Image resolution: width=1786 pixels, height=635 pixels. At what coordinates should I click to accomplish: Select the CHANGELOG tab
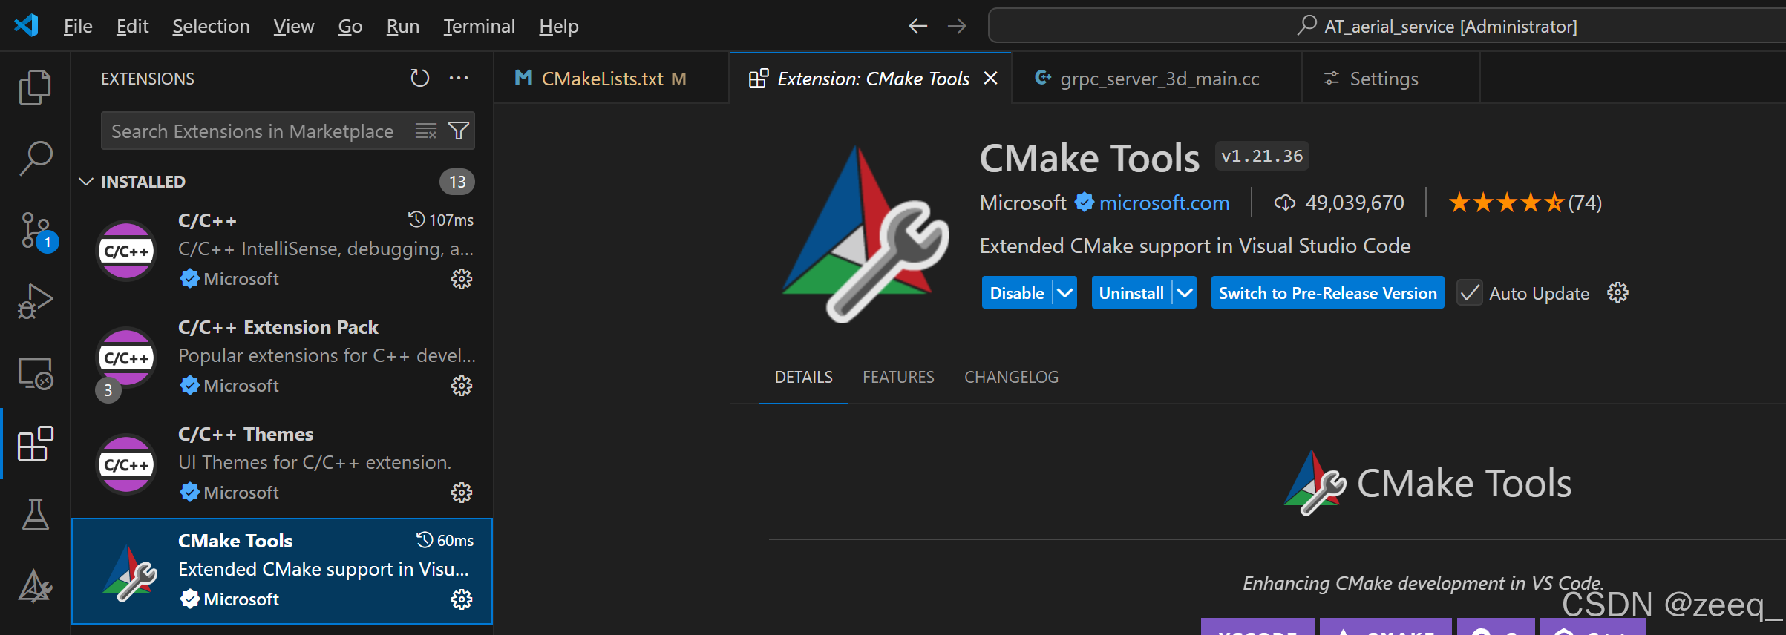click(x=1011, y=377)
